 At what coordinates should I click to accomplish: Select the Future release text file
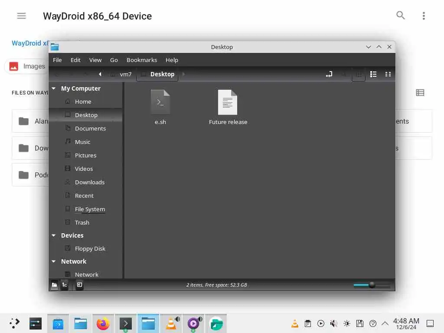(x=228, y=107)
